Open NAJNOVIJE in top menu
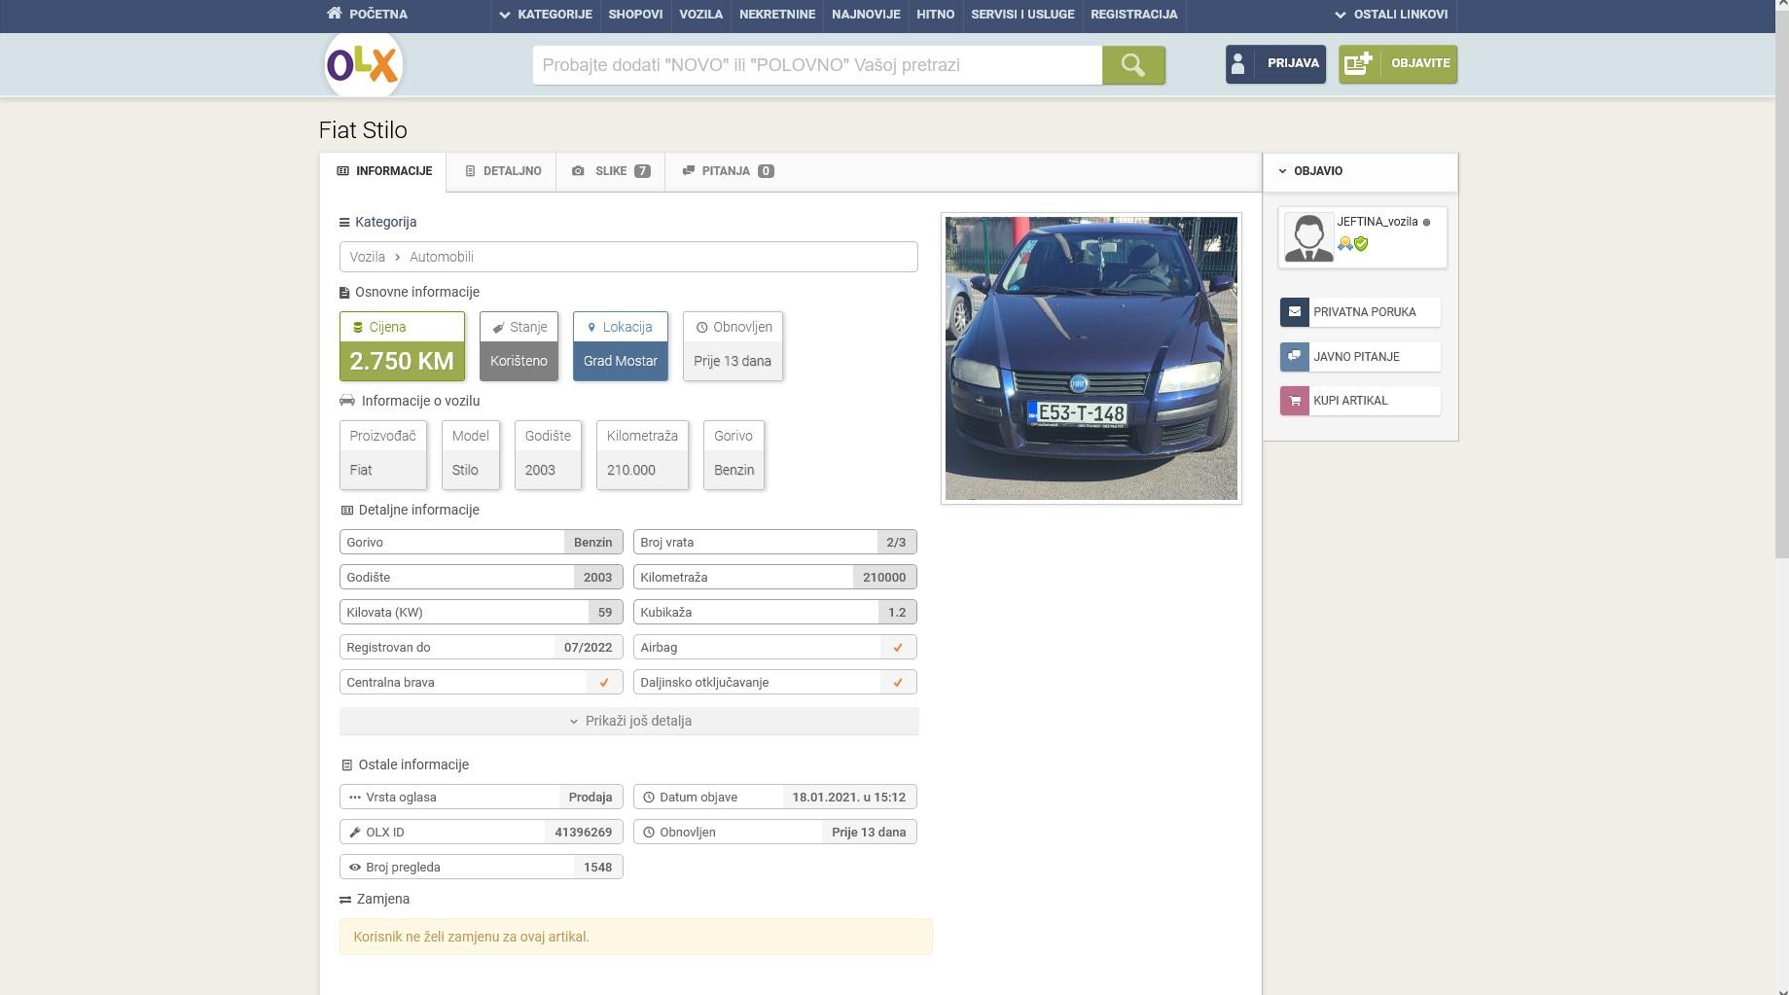This screenshot has width=1789, height=995. [866, 15]
